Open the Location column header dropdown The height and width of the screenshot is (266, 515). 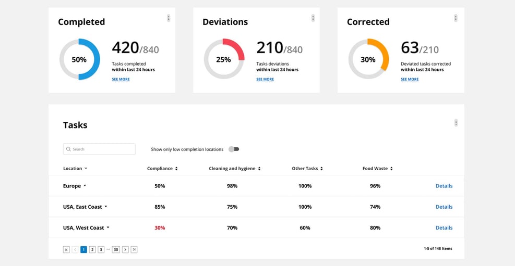[86, 169]
